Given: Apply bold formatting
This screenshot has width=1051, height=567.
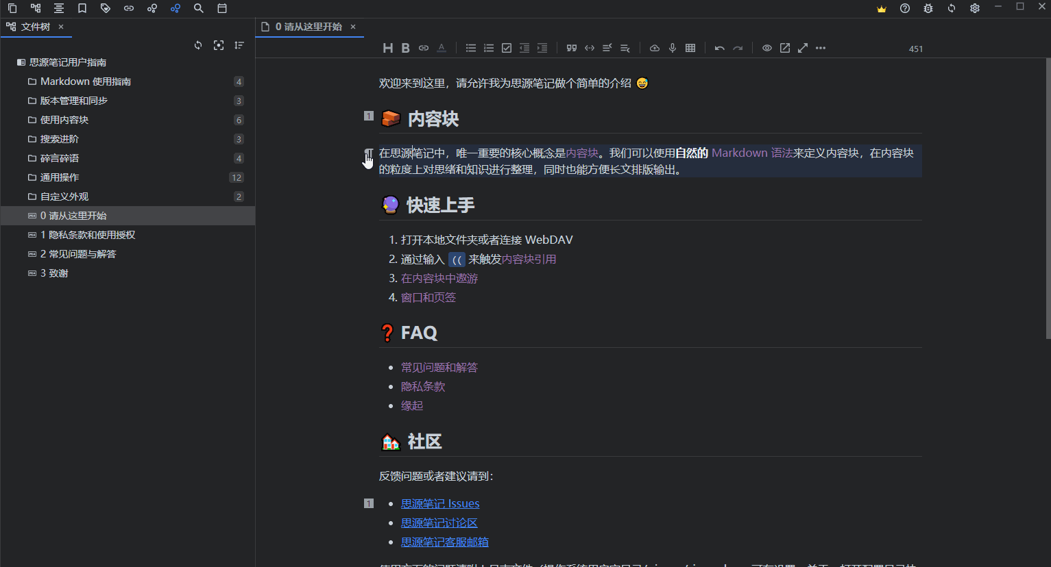Looking at the screenshot, I should (406, 48).
